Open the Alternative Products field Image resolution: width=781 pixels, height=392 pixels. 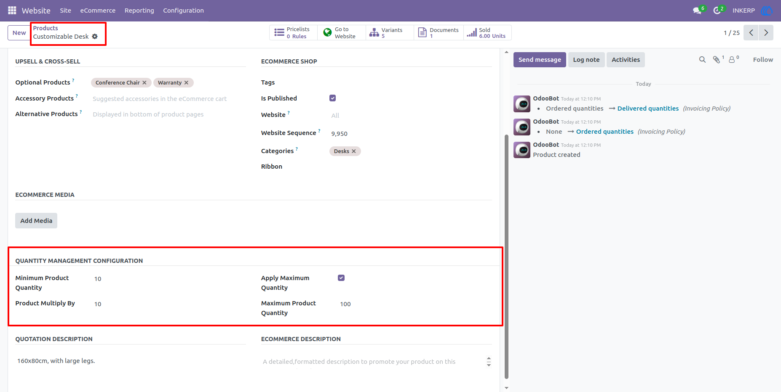click(x=169, y=114)
